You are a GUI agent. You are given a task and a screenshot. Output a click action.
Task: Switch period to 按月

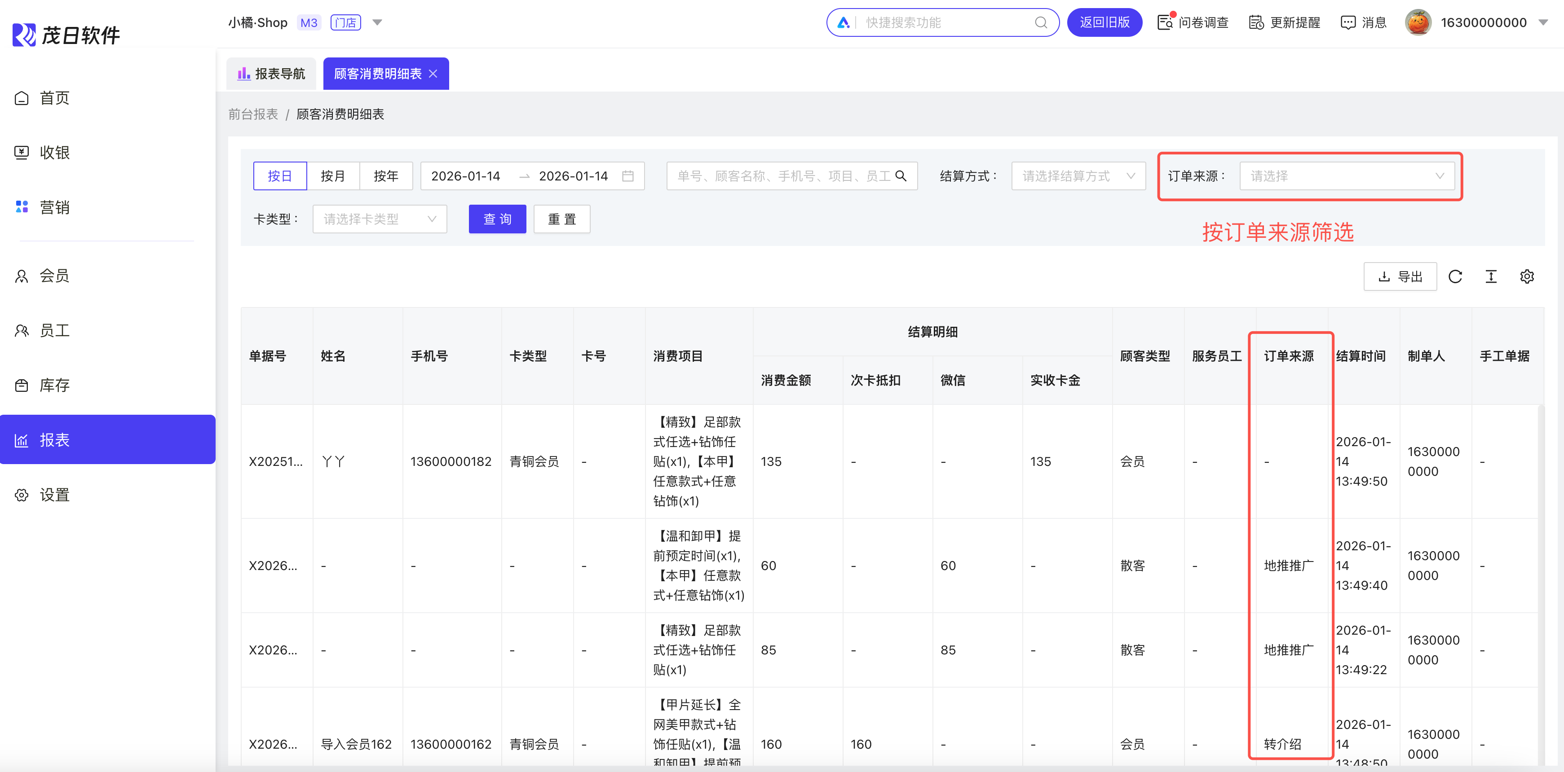[333, 176]
